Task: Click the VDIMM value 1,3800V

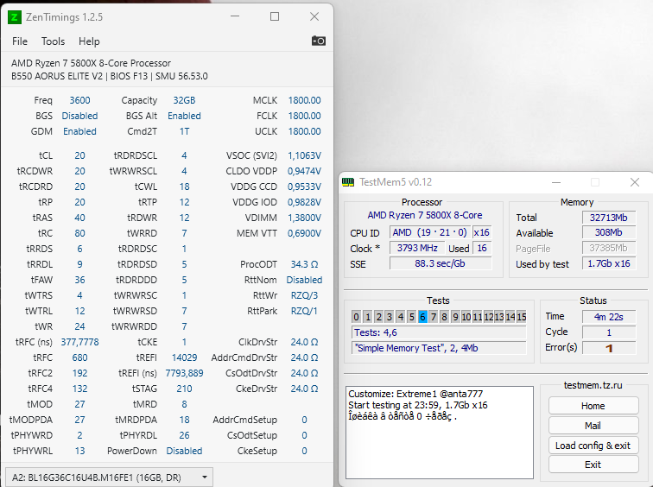Action: (304, 218)
